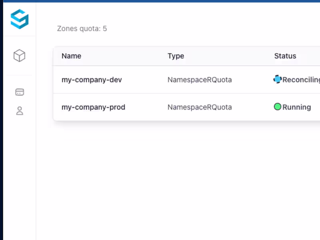This screenshot has height=240, width=320.
Task: Sort by the Status column header
Action: click(x=285, y=56)
